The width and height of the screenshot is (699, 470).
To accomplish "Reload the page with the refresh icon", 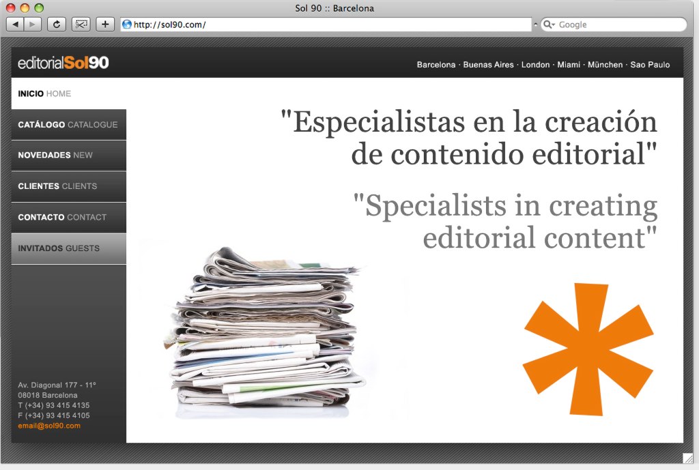I will coord(57,25).
